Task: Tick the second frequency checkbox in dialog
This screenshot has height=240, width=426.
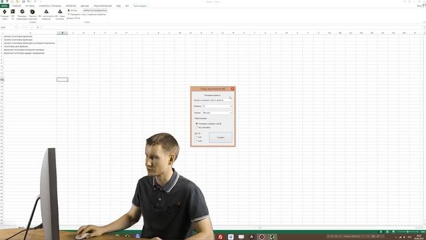Action: [x=196, y=137]
